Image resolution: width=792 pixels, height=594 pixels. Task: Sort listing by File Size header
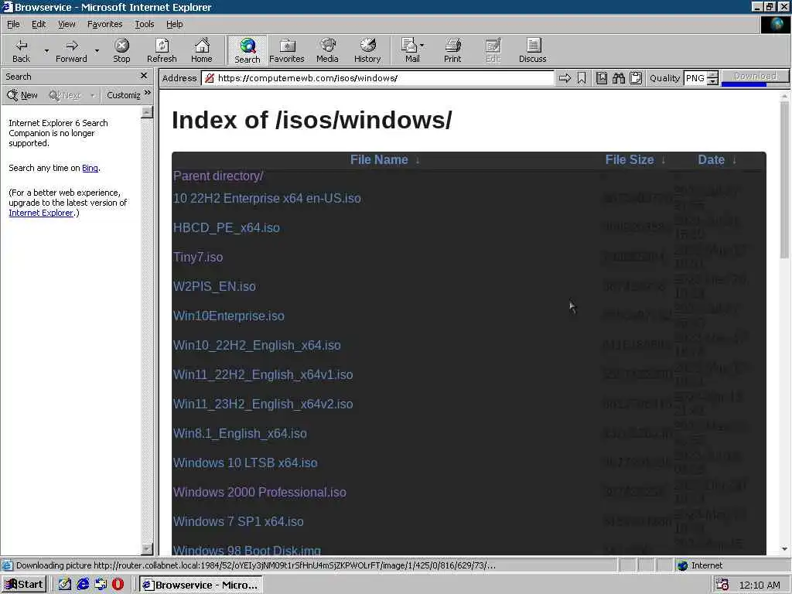point(630,159)
